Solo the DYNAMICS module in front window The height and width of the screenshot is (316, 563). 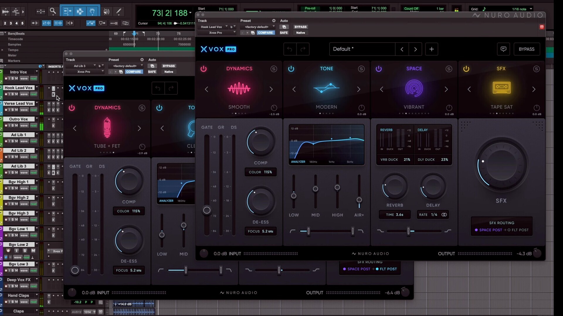[274, 69]
